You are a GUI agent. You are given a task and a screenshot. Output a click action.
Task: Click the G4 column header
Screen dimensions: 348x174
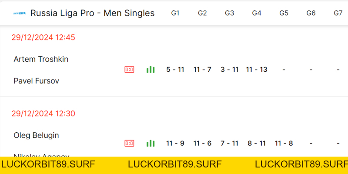pyautogui.click(x=257, y=13)
